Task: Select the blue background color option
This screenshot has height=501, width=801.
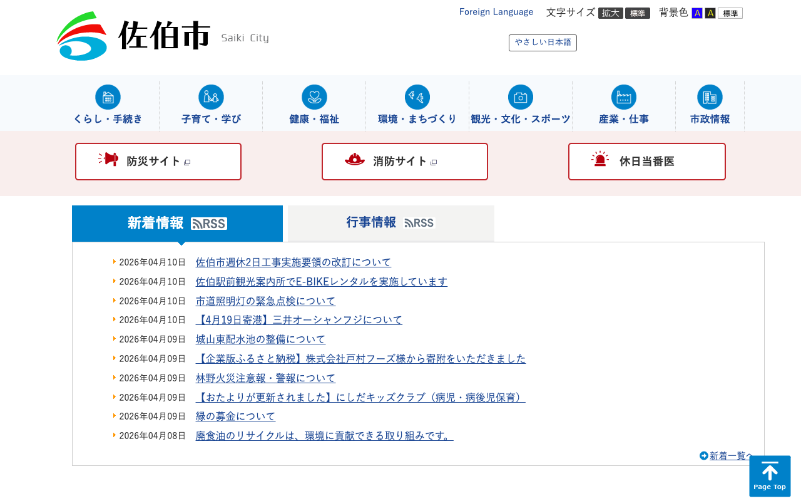Action: click(697, 13)
